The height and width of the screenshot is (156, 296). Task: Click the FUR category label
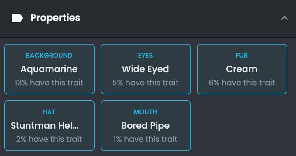[242, 56]
